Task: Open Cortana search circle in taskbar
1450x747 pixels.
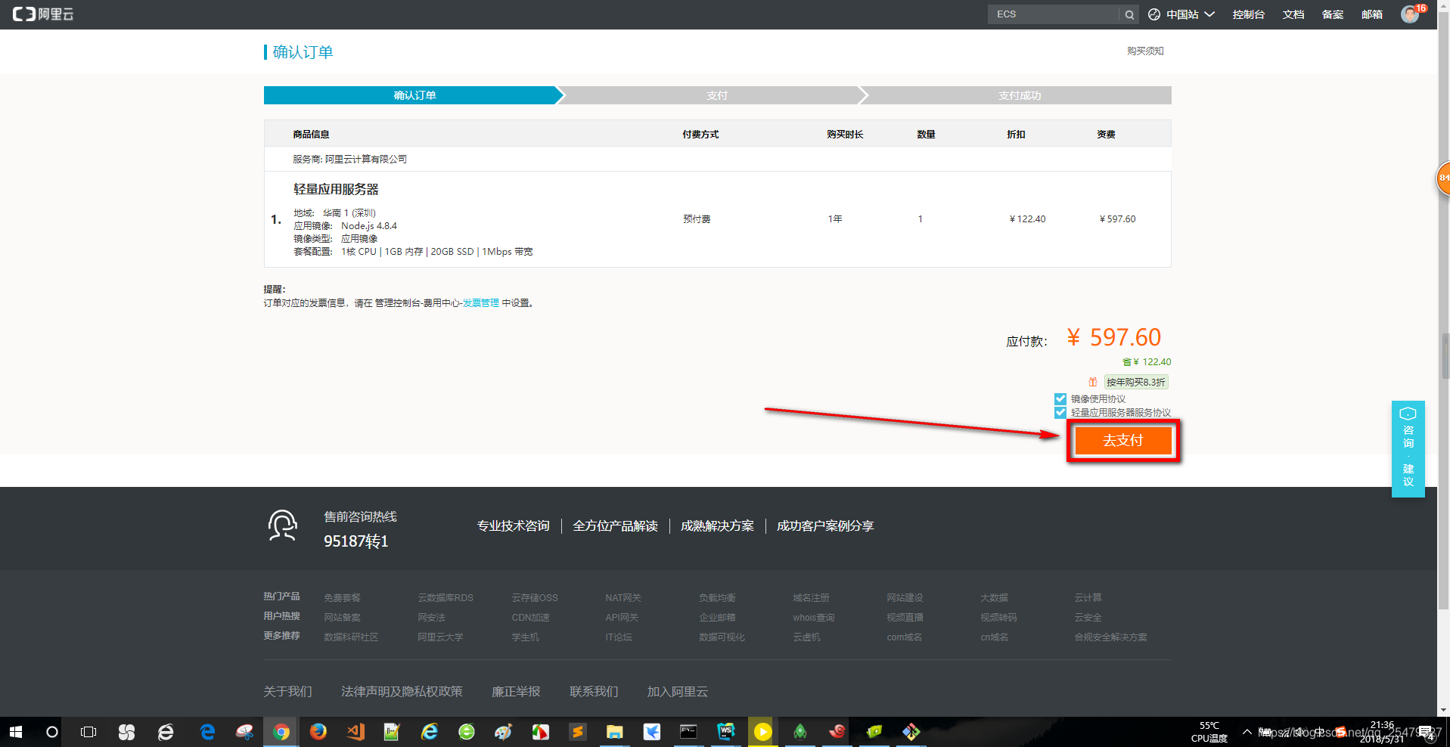Action: pyautogui.click(x=52, y=732)
